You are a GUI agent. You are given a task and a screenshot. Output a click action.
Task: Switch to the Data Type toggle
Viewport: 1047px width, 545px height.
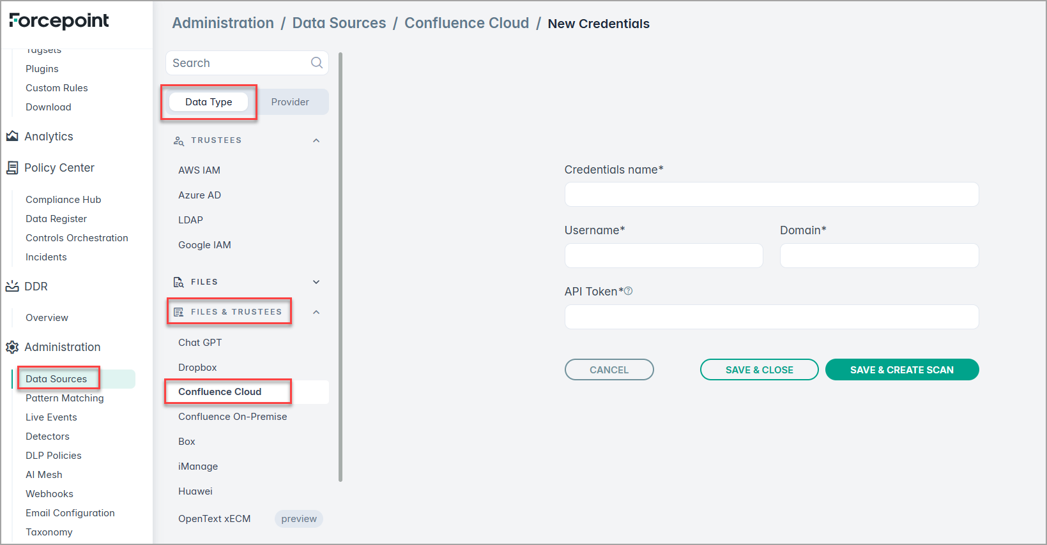click(208, 102)
